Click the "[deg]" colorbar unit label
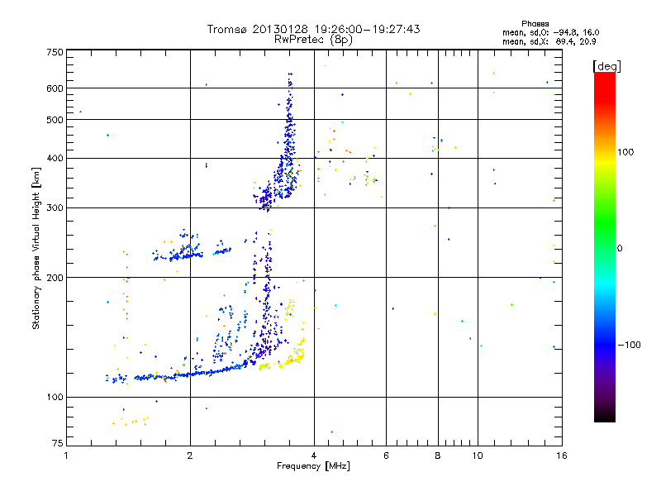The image size is (661, 496). [606, 66]
